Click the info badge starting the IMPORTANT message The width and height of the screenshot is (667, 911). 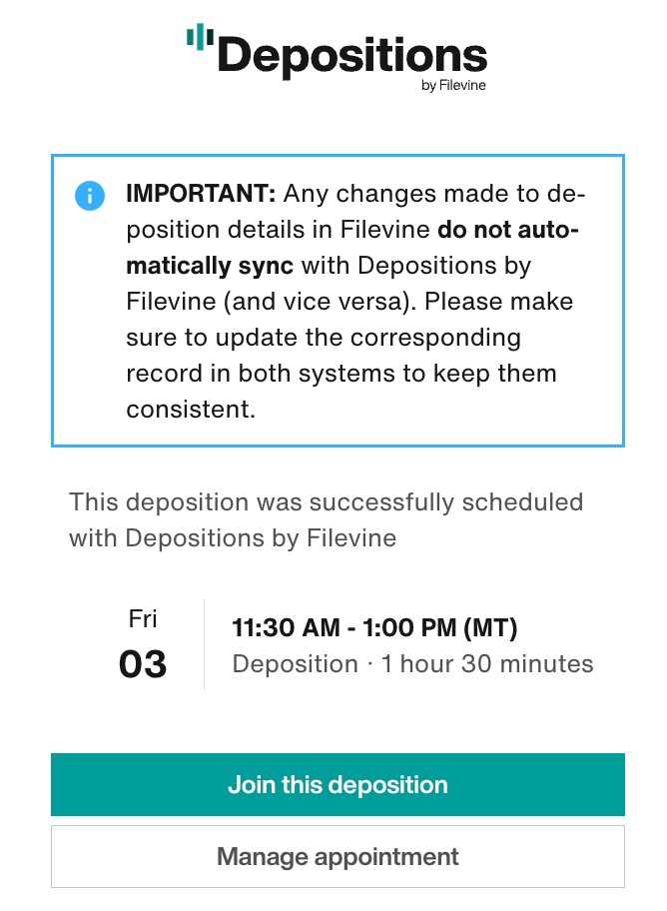89,196
